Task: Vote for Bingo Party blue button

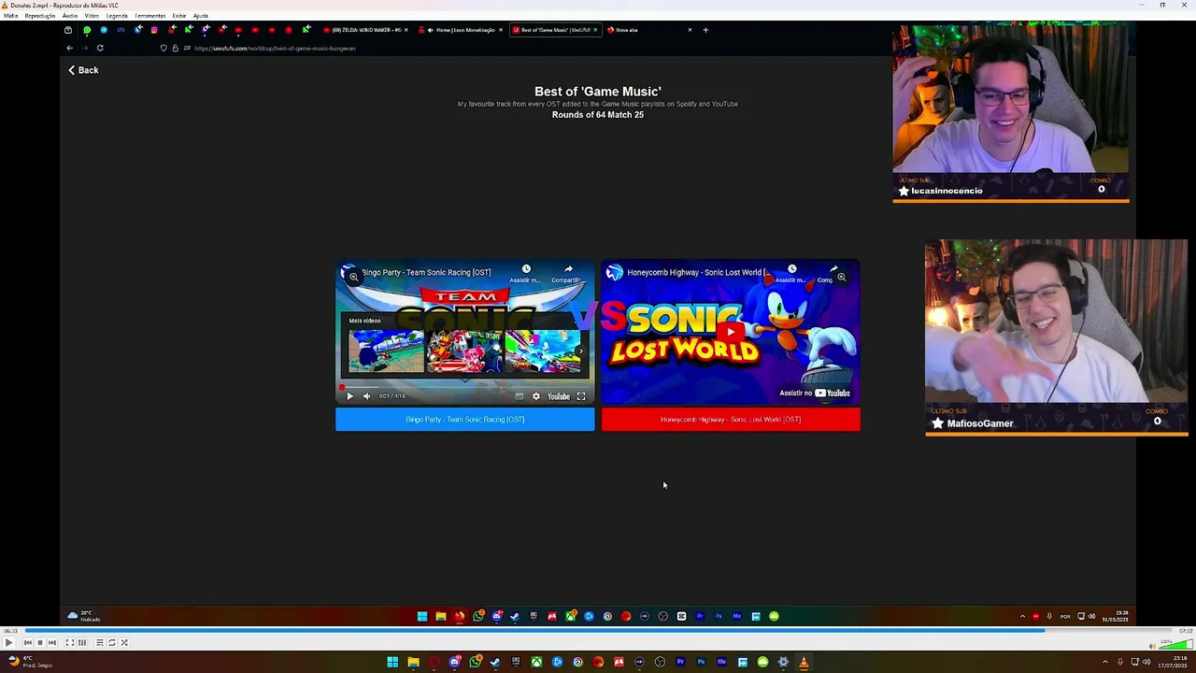Action: 464,420
